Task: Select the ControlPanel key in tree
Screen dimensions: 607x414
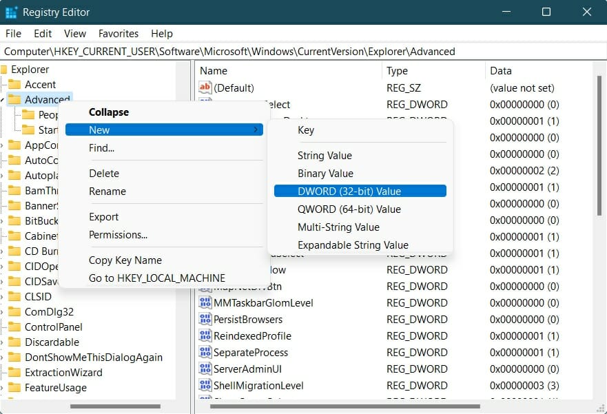Action: coord(54,327)
